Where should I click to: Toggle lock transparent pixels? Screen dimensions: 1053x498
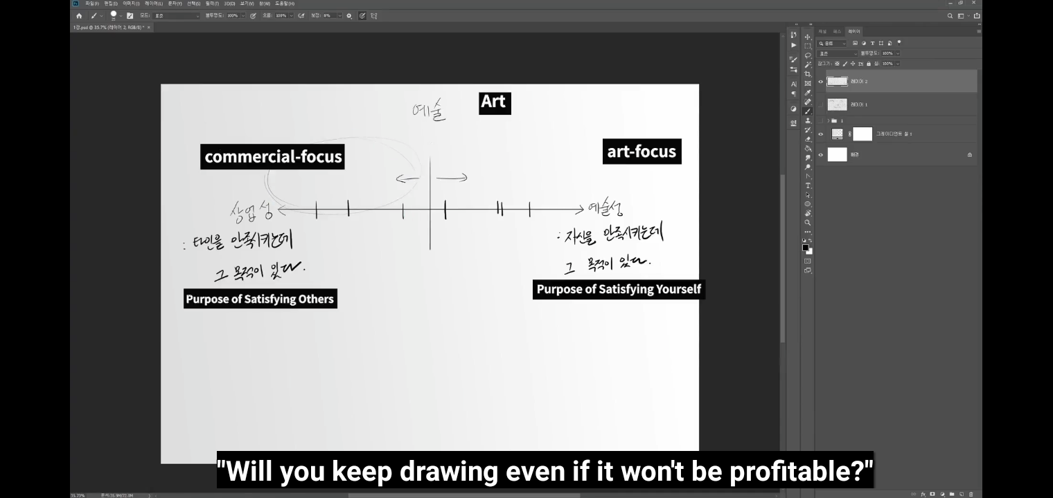point(837,64)
